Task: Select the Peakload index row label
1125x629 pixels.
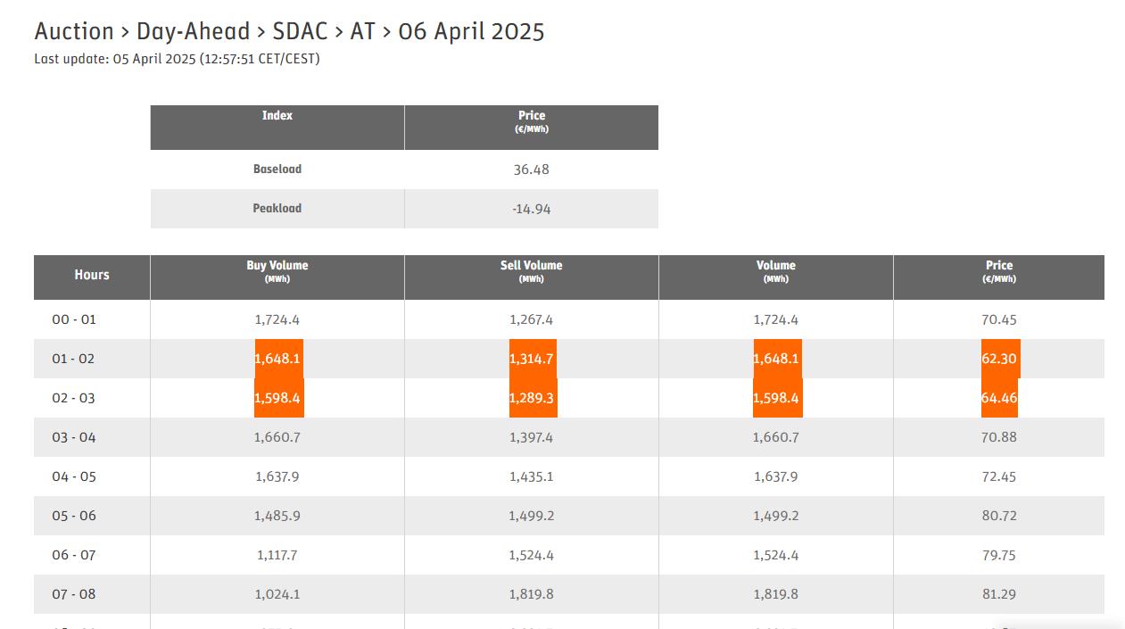Action: click(x=277, y=208)
